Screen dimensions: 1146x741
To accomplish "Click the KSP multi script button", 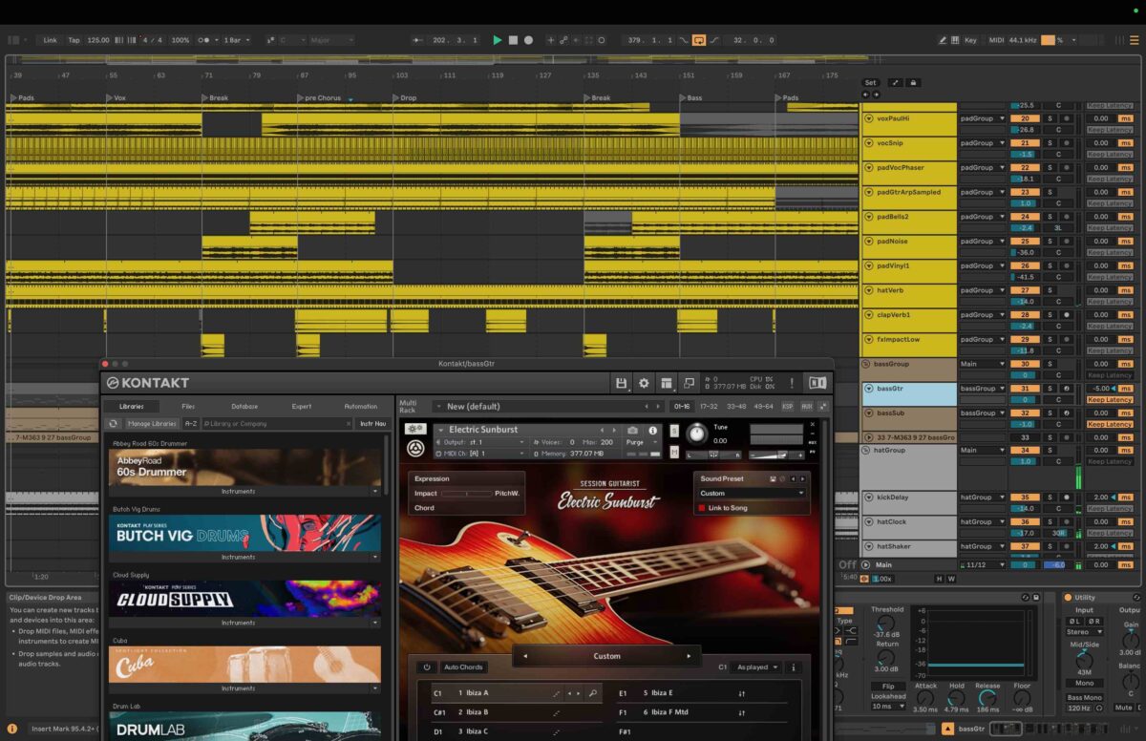I will 788,406.
